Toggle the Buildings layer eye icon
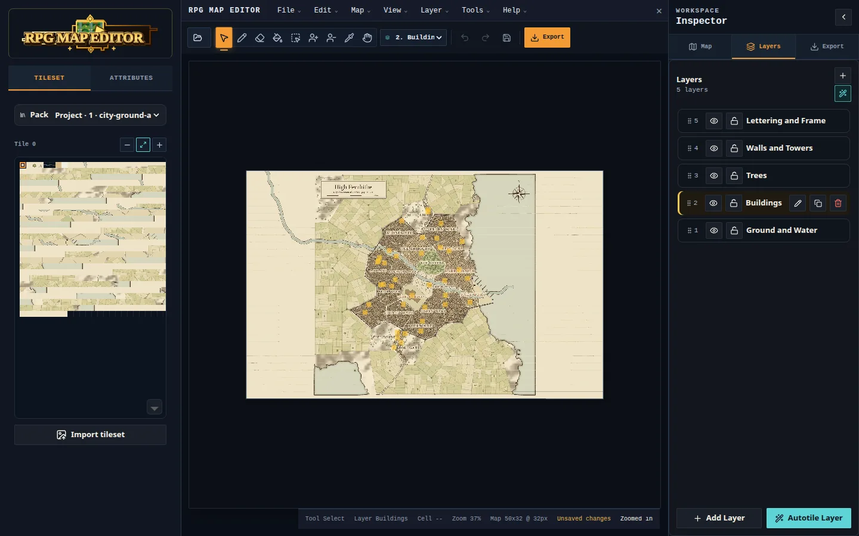The image size is (859, 536). pos(713,203)
